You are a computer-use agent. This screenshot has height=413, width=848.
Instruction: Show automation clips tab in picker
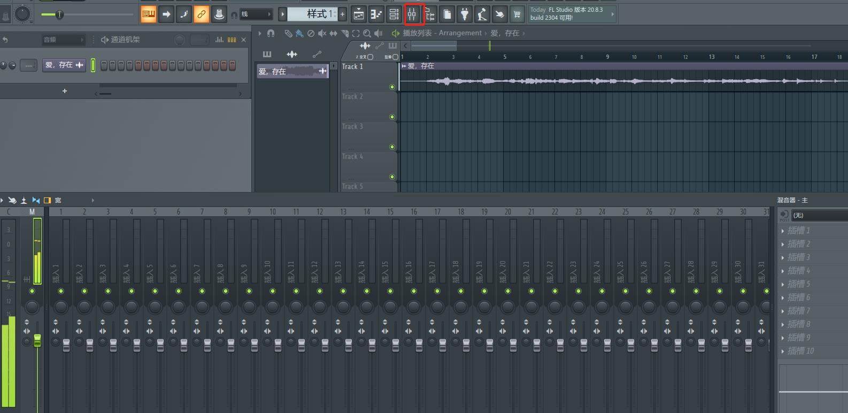[317, 54]
